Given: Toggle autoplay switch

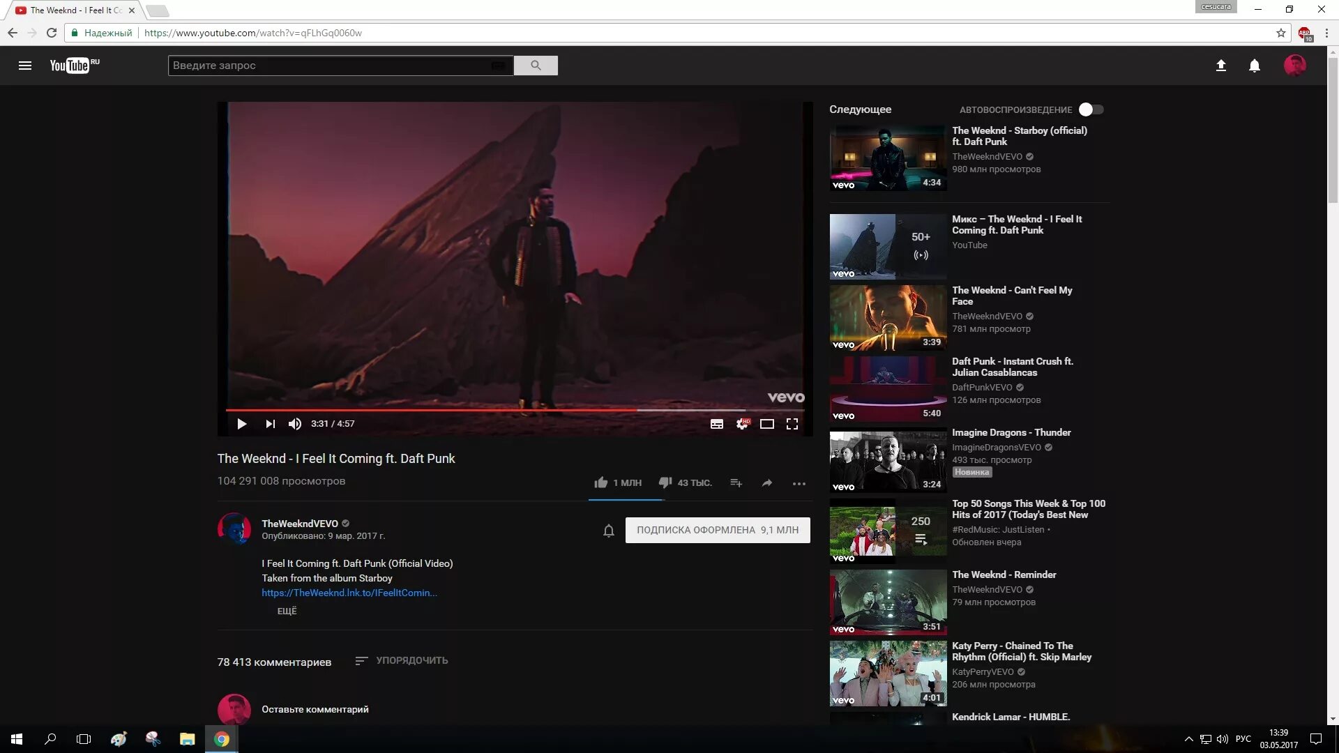Looking at the screenshot, I should (x=1091, y=109).
